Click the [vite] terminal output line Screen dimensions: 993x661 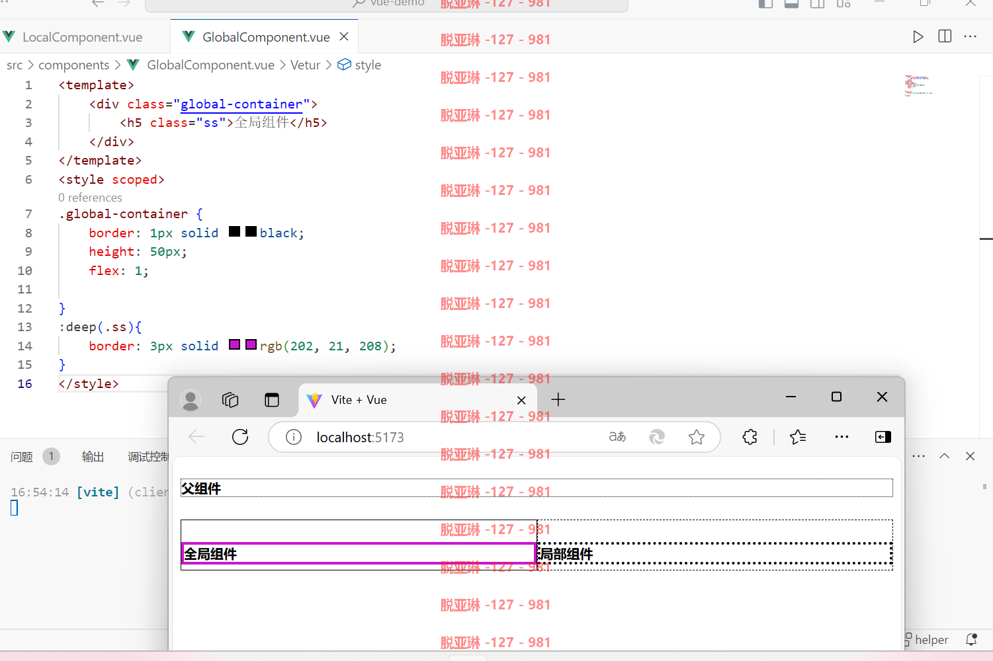coord(89,492)
